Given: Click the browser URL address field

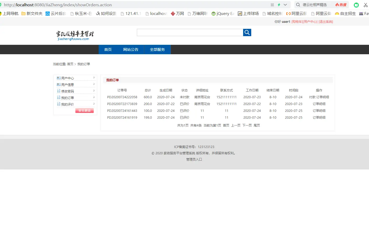Looking at the screenshot, I should coord(136,5).
